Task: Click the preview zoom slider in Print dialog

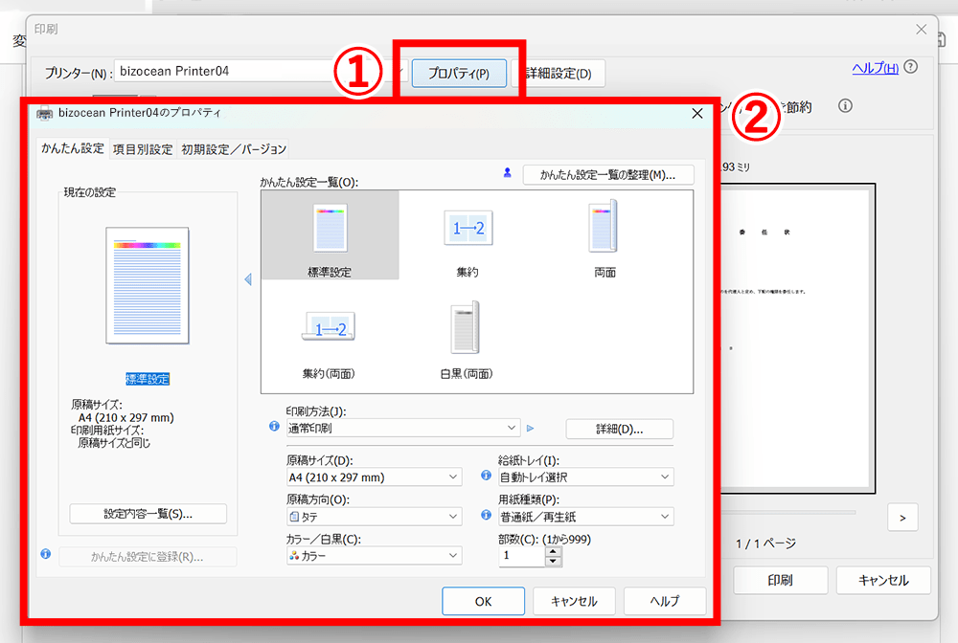Action: tap(788, 512)
